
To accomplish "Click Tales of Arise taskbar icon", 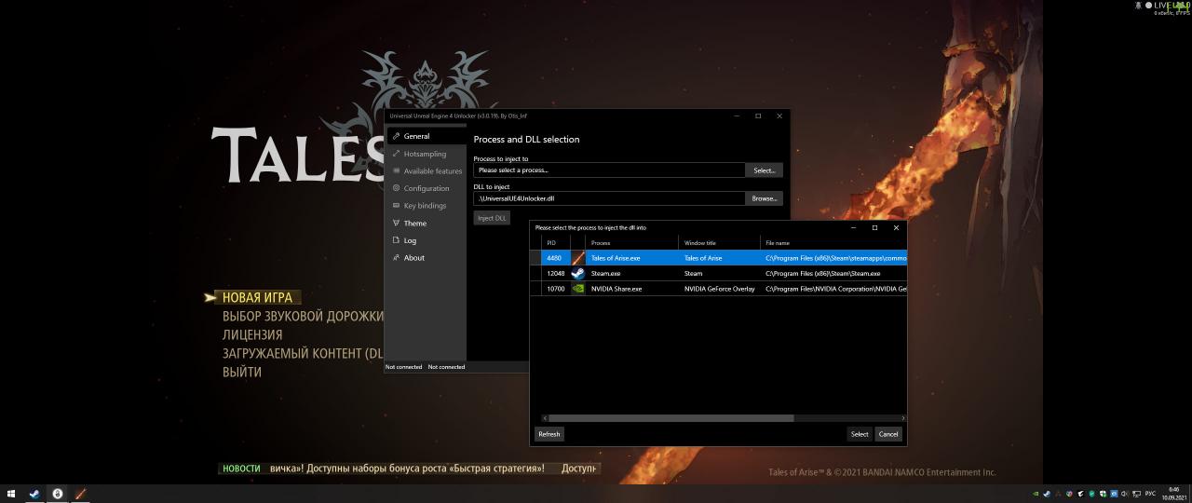I will 80,494.
